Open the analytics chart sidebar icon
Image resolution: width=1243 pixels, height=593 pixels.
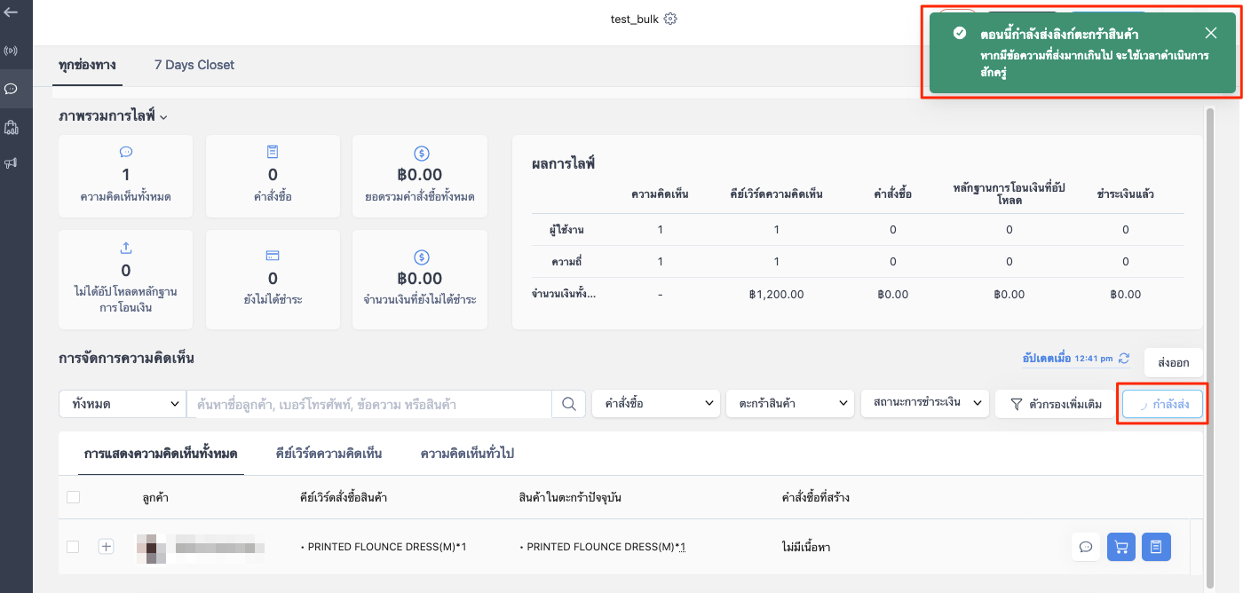pos(11,127)
